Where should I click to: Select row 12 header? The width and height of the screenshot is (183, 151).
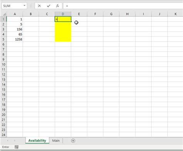pyautogui.click(x=3, y=75)
